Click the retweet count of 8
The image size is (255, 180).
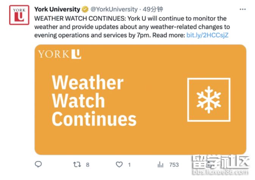(x=88, y=165)
